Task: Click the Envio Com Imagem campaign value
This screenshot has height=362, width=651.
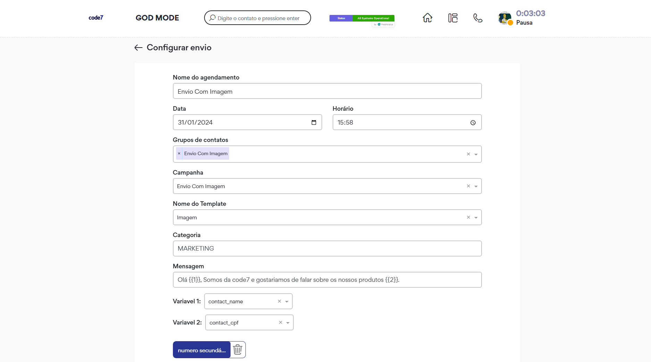Action: (x=201, y=186)
